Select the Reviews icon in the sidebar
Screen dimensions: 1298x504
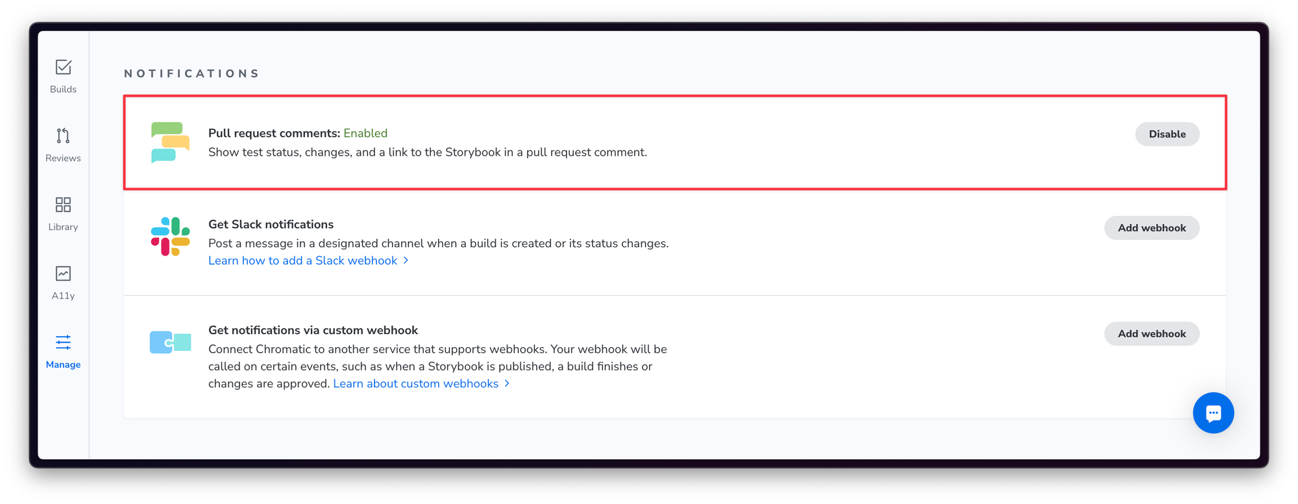(x=62, y=143)
